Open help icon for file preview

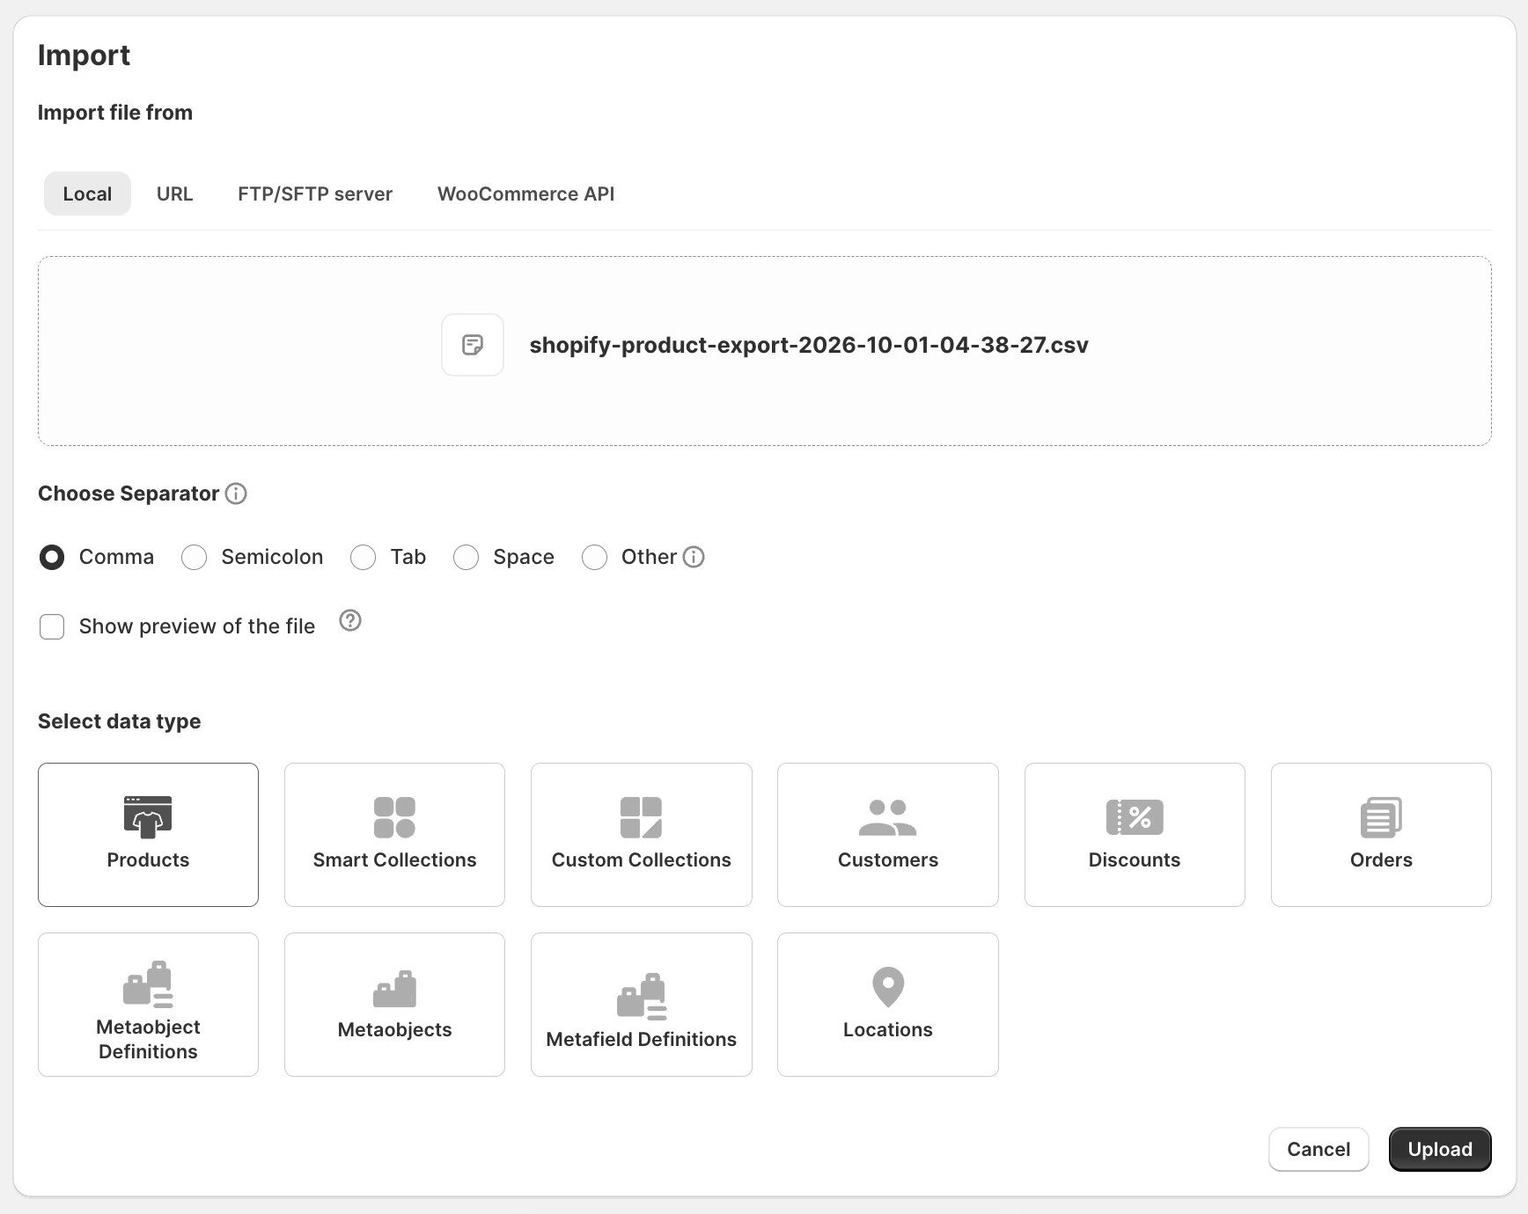pyautogui.click(x=350, y=621)
